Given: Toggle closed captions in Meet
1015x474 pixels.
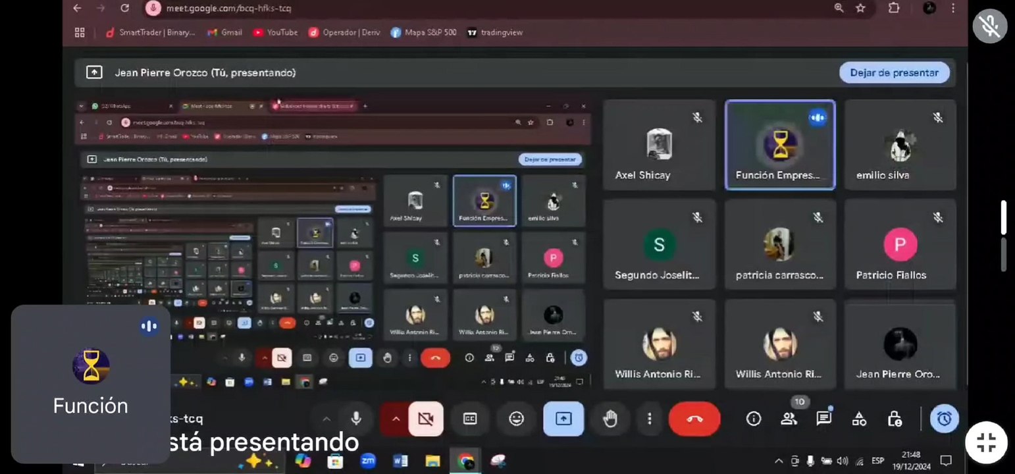Looking at the screenshot, I should pyautogui.click(x=470, y=419).
